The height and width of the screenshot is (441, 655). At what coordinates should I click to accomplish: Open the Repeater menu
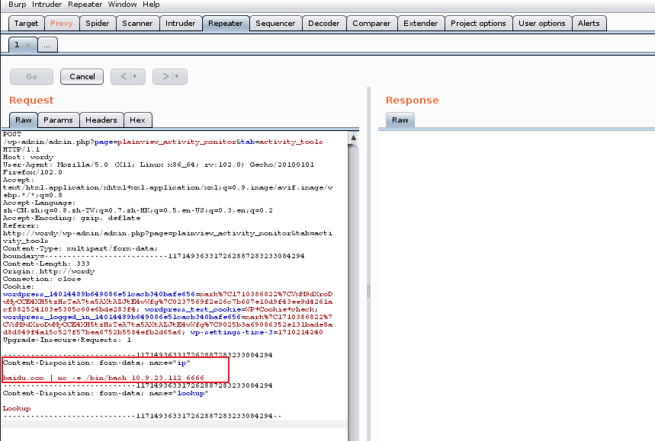[85, 4]
